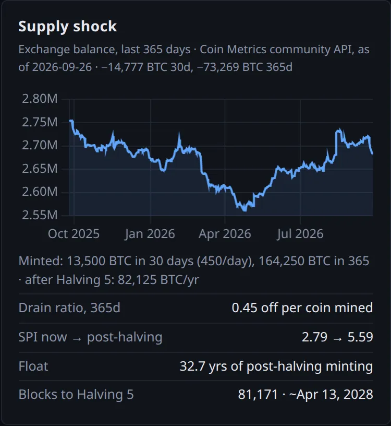Click the exchange balance subtitle text
This screenshot has width=391, height=426.
click(194, 58)
